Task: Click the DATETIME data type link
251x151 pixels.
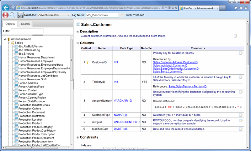Action: (x=121, y=129)
